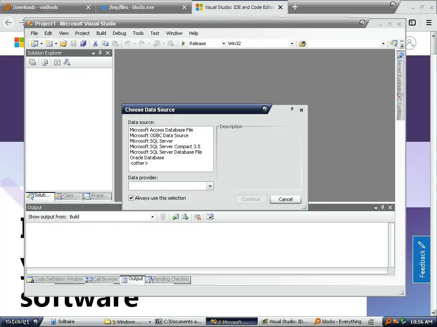Open the Debug menu
This screenshot has height=327, width=437.
(119, 33)
